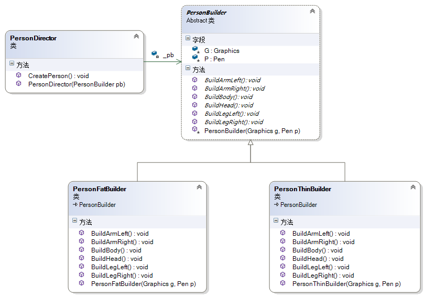Click PersonThinBuilder BuildLegLeft method icon
This screenshot has height=297, width=425.
click(x=282, y=267)
